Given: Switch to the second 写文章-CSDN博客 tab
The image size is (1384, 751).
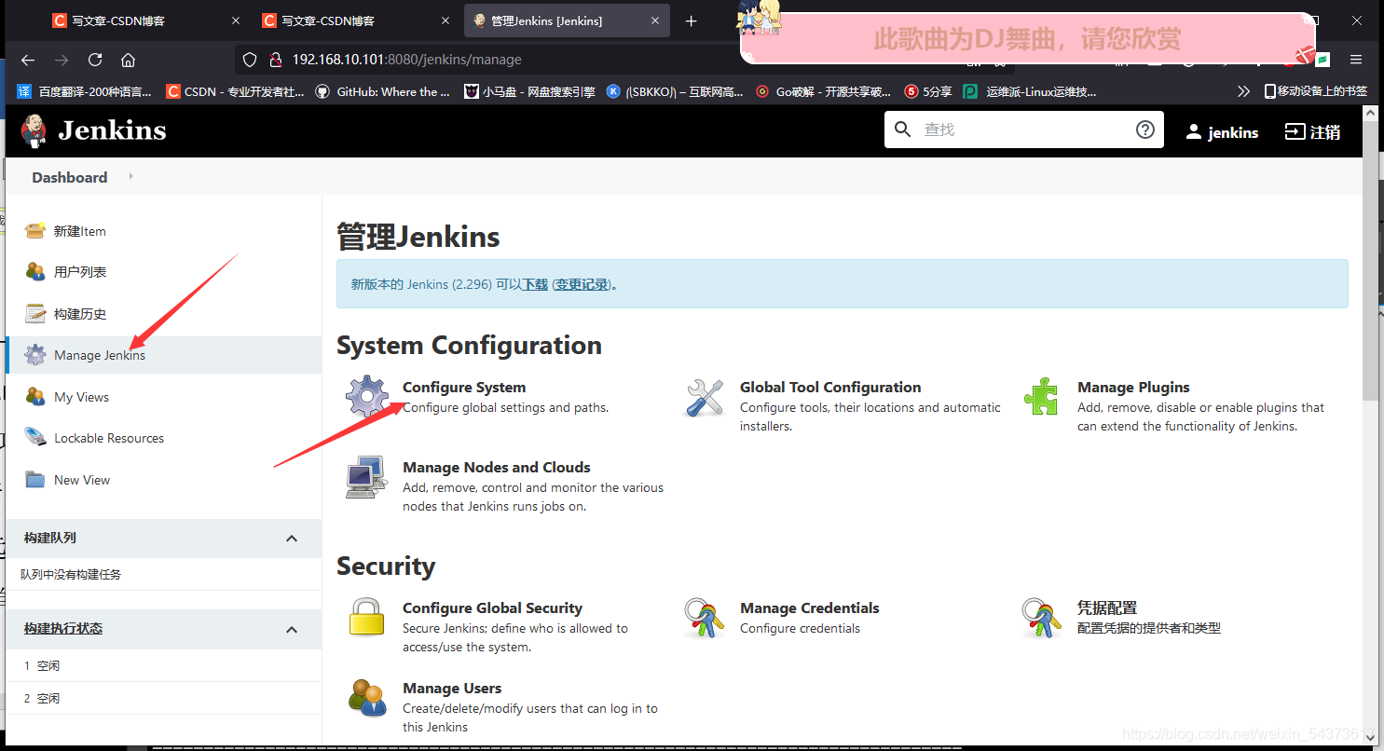Looking at the screenshot, I should pos(356,20).
